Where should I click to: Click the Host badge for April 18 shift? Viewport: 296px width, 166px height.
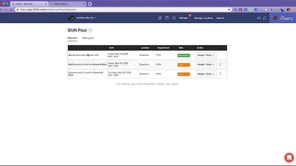tap(184, 74)
